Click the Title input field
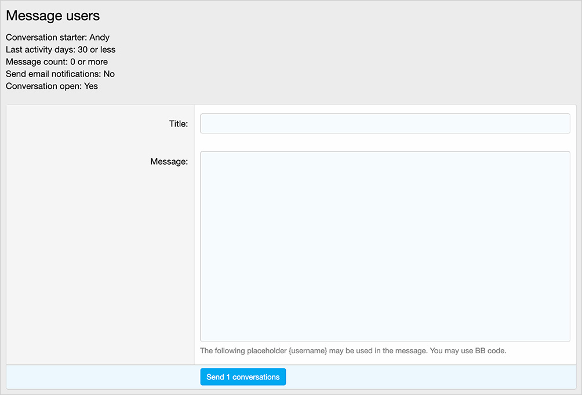The height and width of the screenshot is (395, 582). 385,124
